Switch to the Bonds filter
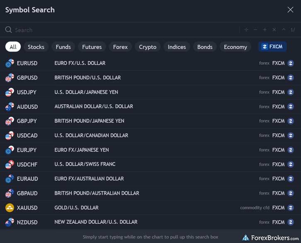This screenshot has width=301, height=243. click(x=205, y=47)
